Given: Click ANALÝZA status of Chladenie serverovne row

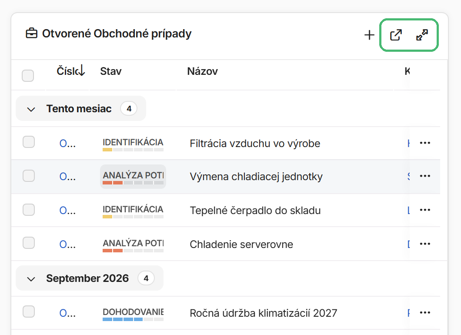Looking at the screenshot, I should click(x=133, y=245).
